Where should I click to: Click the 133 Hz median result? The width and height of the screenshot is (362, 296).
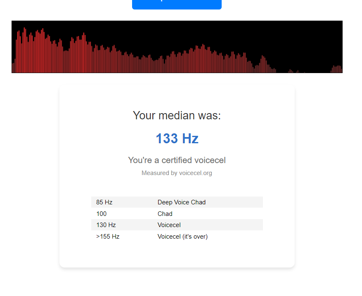pos(177,139)
